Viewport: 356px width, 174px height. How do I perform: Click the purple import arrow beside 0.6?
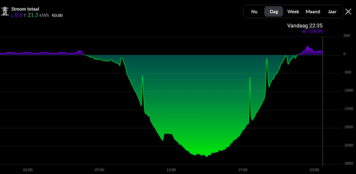(x=12, y=16)
